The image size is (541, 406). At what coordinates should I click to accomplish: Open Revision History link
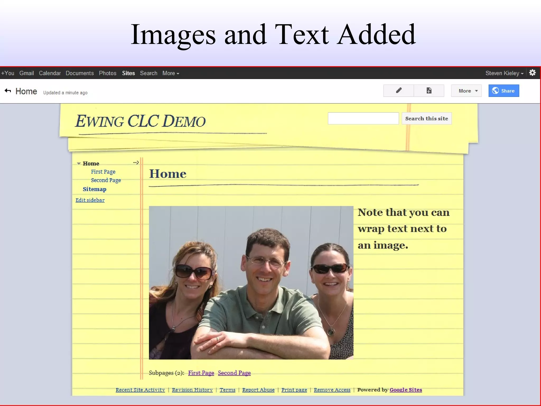192,390
